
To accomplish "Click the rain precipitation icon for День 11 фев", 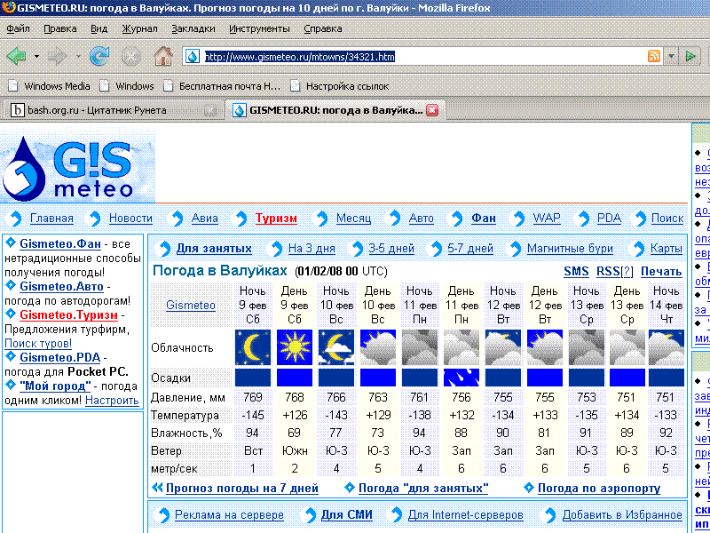I will pos(461,378).
